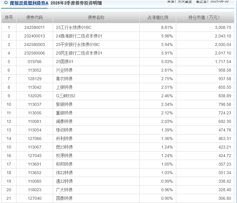This screenshot has width=237, height=203.
Task: Select bond code 242580003
Action: tap(35, 44)
